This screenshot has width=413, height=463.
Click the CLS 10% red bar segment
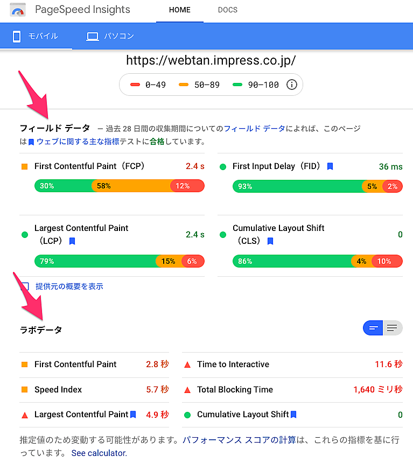pyautogui.click(x=387, y=261)
